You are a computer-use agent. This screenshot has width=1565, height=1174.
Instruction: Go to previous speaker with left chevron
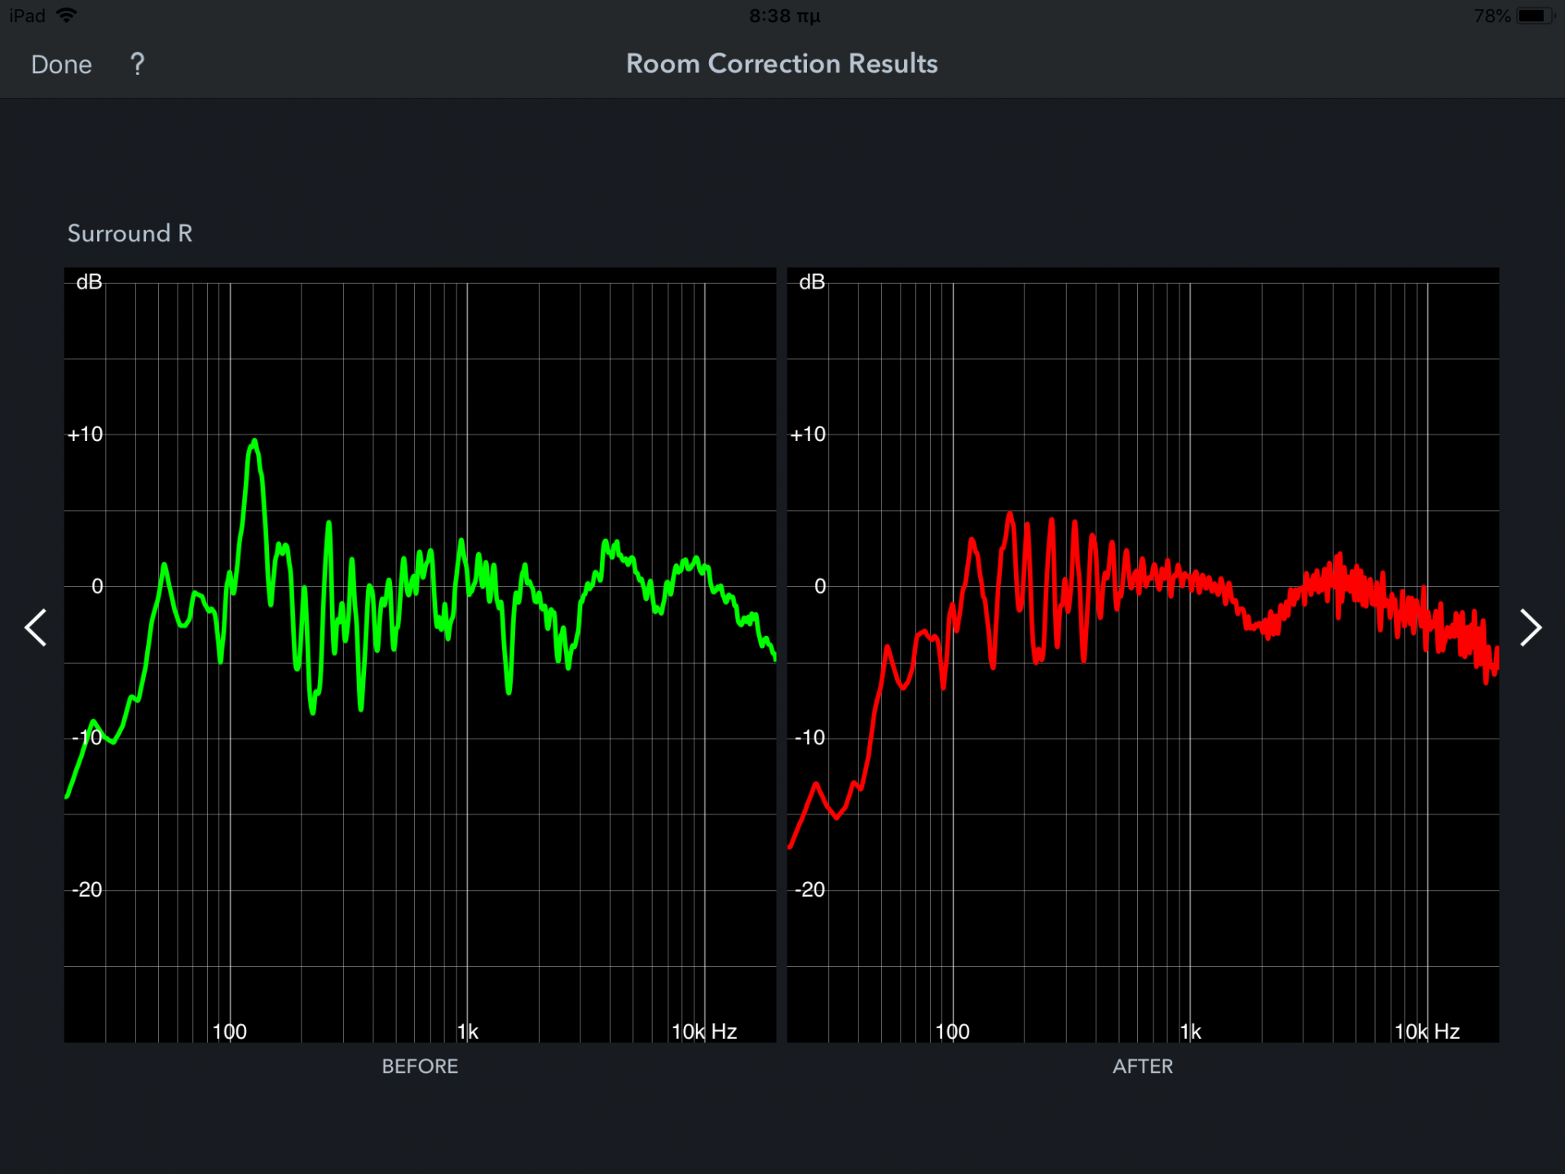pos(36,628)
